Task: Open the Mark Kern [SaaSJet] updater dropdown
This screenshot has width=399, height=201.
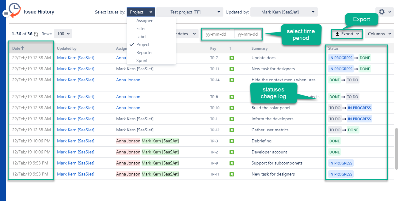Action: tap(284, 12)
